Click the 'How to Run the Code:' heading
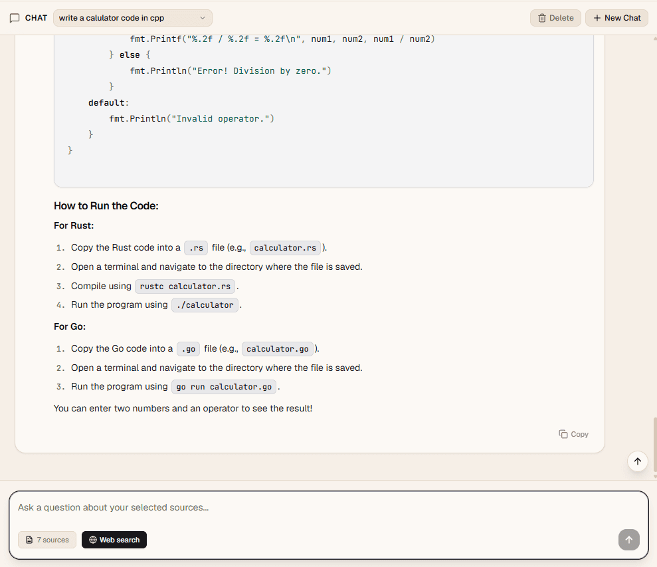657x567 pixels. tap(106, 206)
